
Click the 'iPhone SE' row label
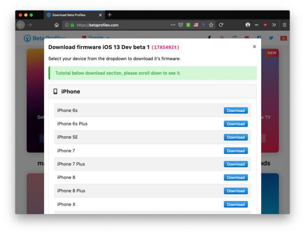tap(68, 137)
